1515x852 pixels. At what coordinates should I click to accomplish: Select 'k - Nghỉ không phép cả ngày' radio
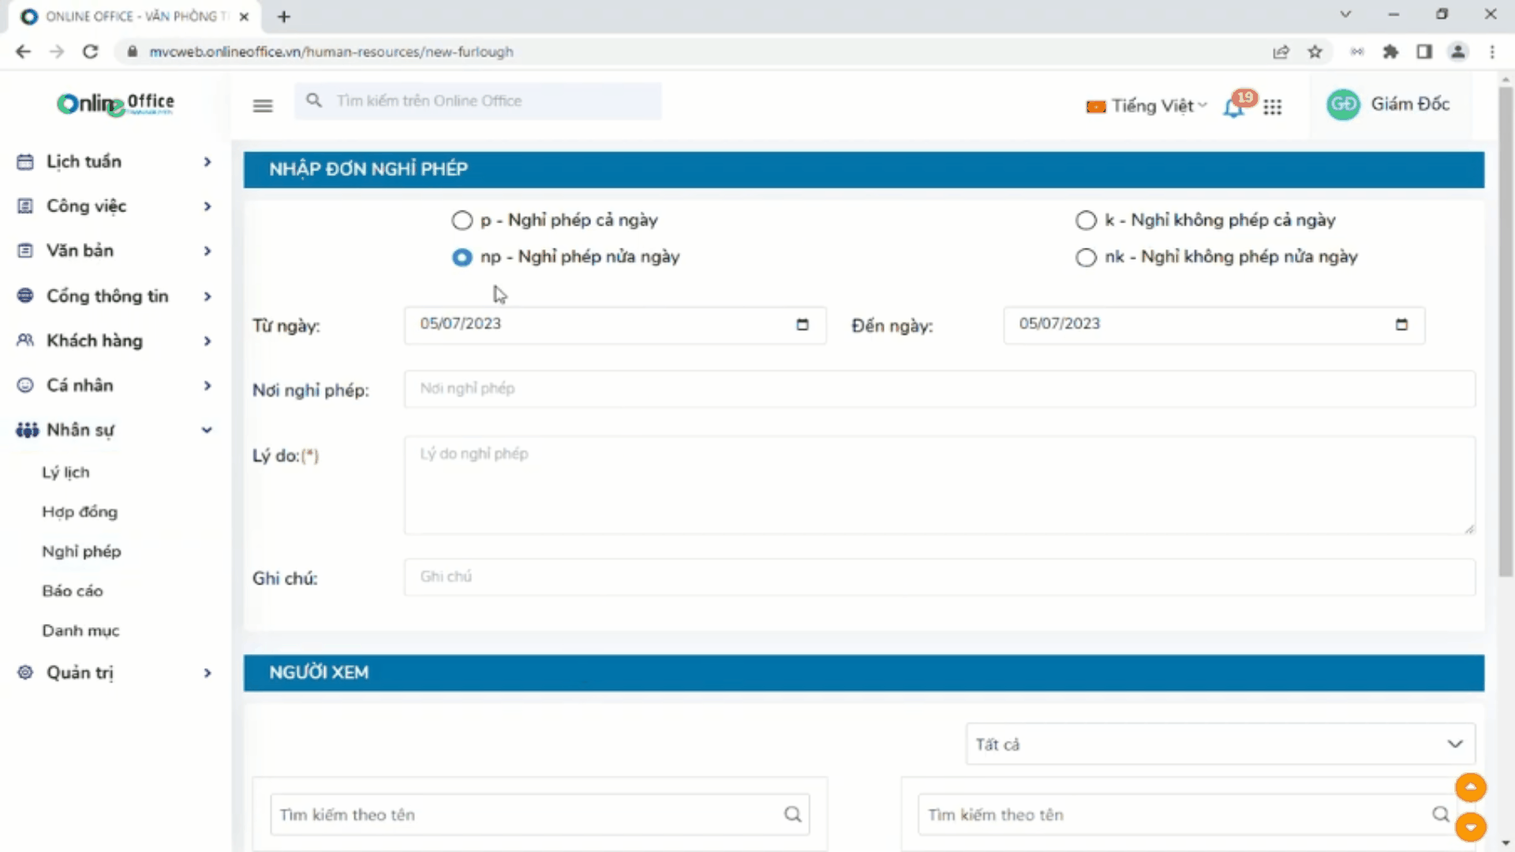coord(1086,221)
